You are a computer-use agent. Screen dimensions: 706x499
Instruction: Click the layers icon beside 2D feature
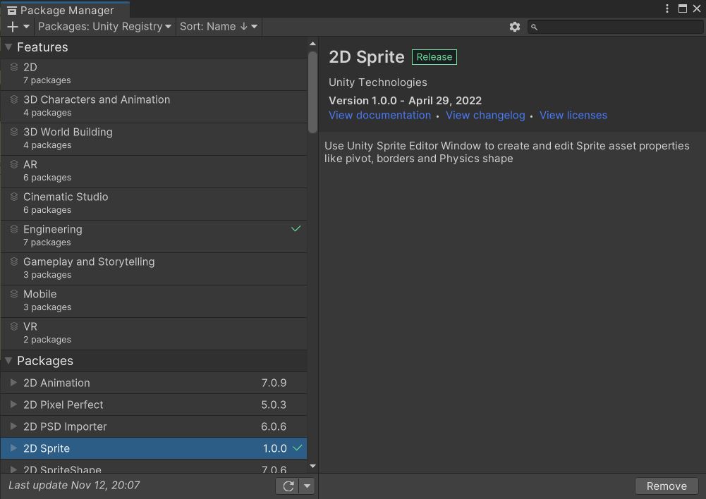(14, 67)
